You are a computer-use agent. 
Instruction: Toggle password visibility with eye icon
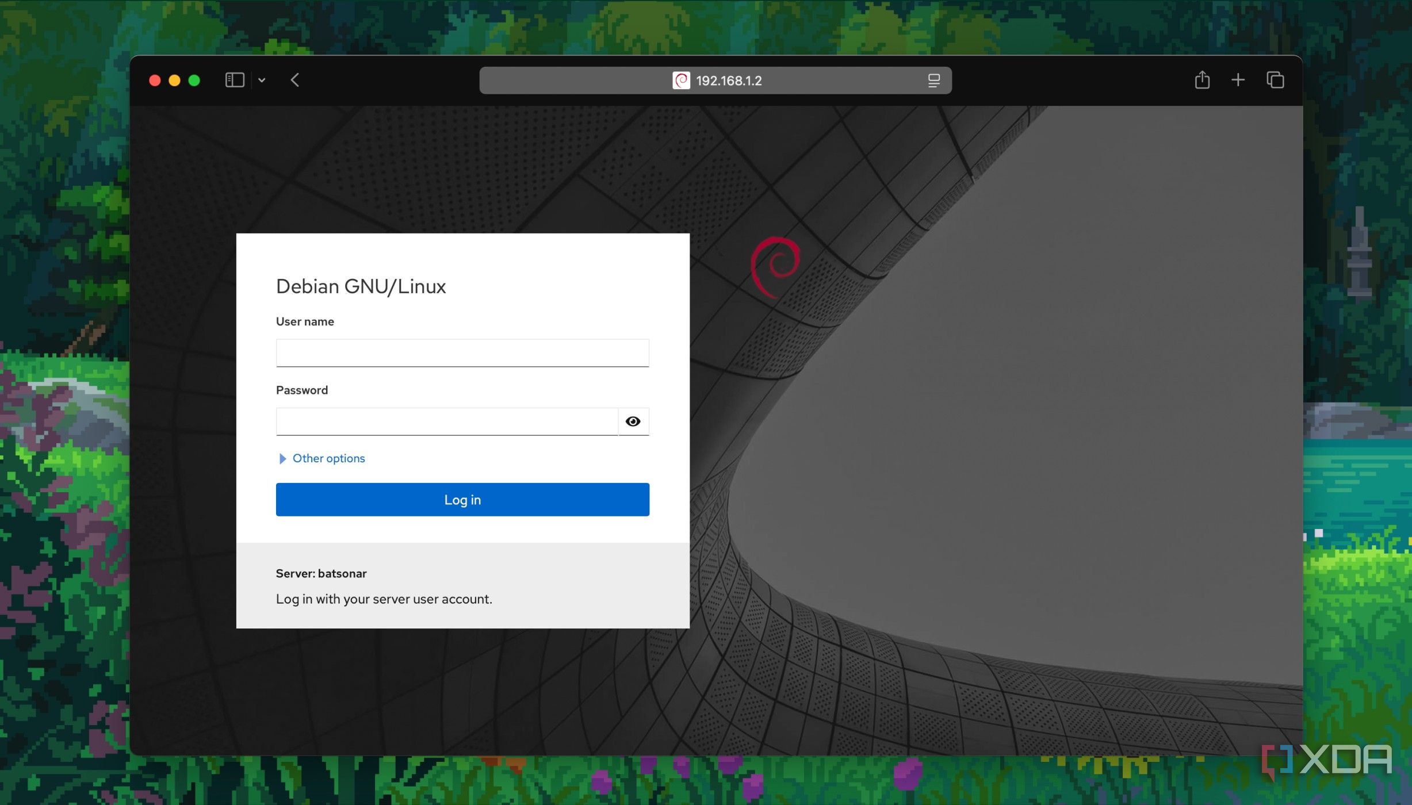[633, 421]
